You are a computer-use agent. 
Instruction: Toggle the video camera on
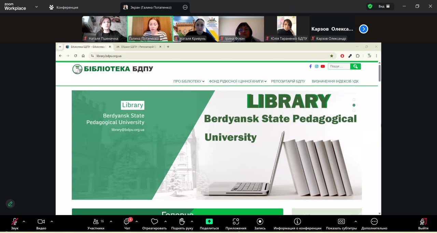click(41, 221)
